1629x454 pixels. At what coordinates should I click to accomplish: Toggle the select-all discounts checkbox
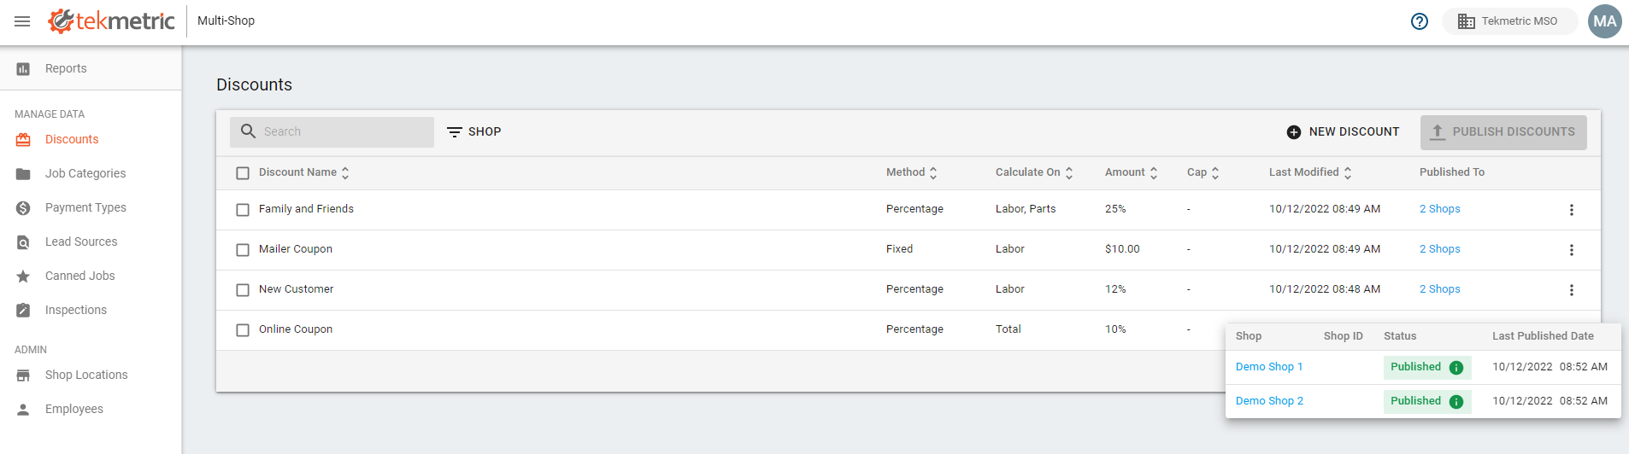pyautogui.click(x=243, y=173)
